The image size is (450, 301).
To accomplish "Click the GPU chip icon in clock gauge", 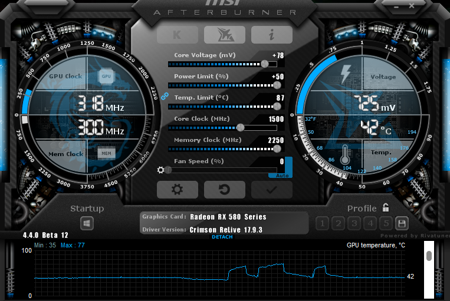I will (x=106, y=76).
